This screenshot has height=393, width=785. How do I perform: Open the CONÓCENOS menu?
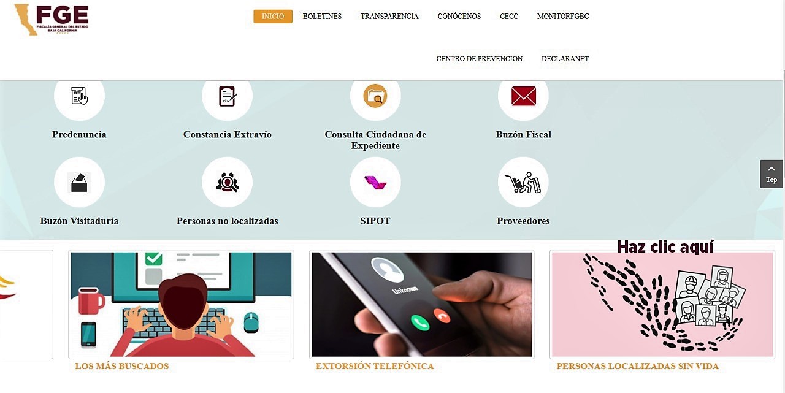[459, 17]
